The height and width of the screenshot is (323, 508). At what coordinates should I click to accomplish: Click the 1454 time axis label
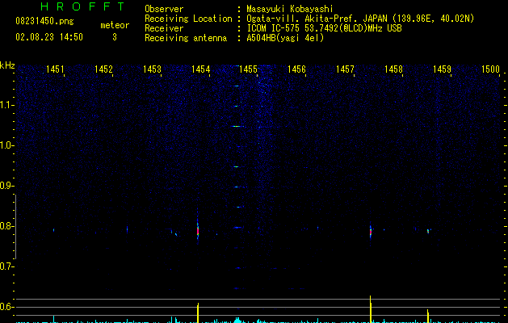[200, 69]
